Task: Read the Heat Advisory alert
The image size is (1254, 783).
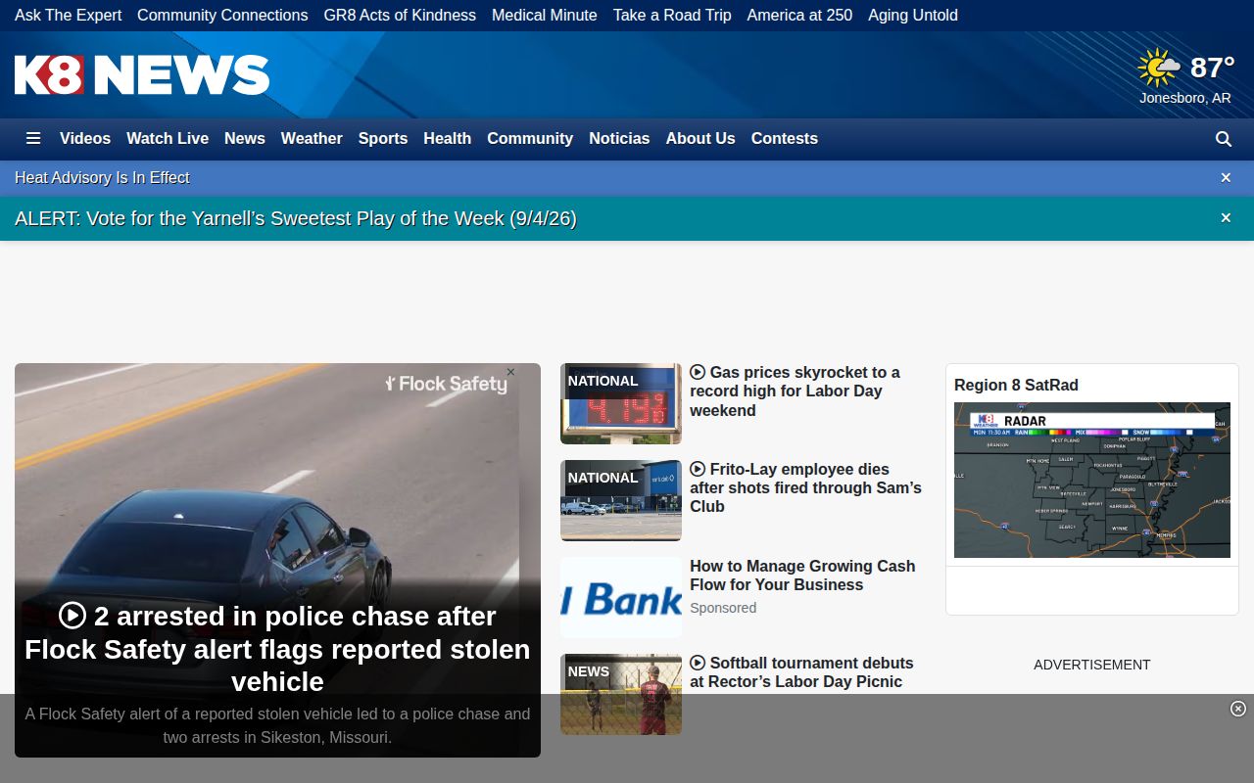Action: coord(102,177)
